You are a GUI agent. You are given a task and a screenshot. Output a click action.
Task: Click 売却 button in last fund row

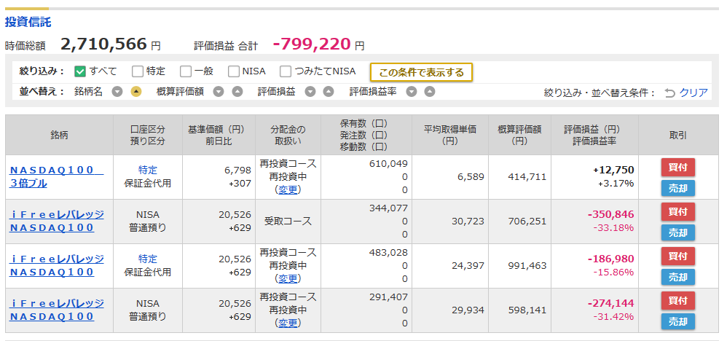678,321
